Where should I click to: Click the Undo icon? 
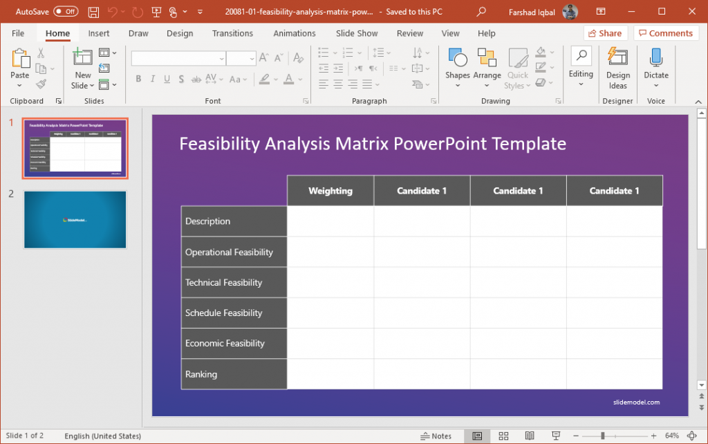pyautogui.click(x=112, y=11)
